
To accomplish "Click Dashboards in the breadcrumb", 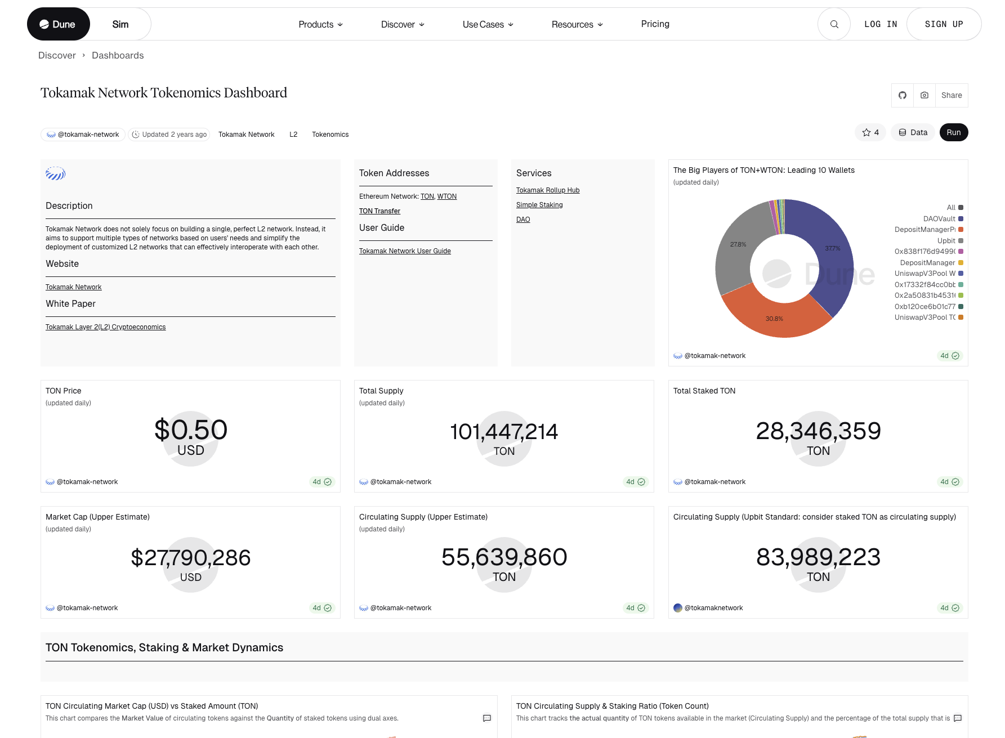I will tap(118, 55).
